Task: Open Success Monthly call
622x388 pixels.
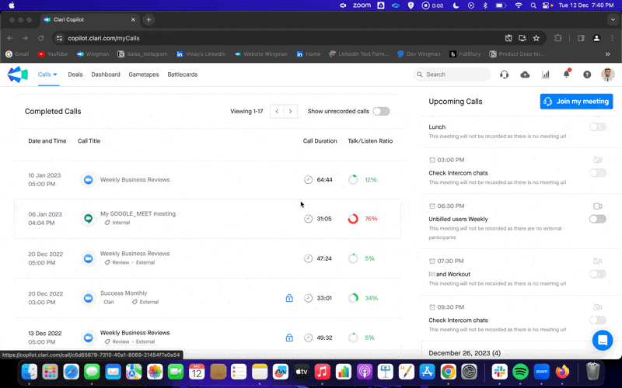Action: coord(124,293)
